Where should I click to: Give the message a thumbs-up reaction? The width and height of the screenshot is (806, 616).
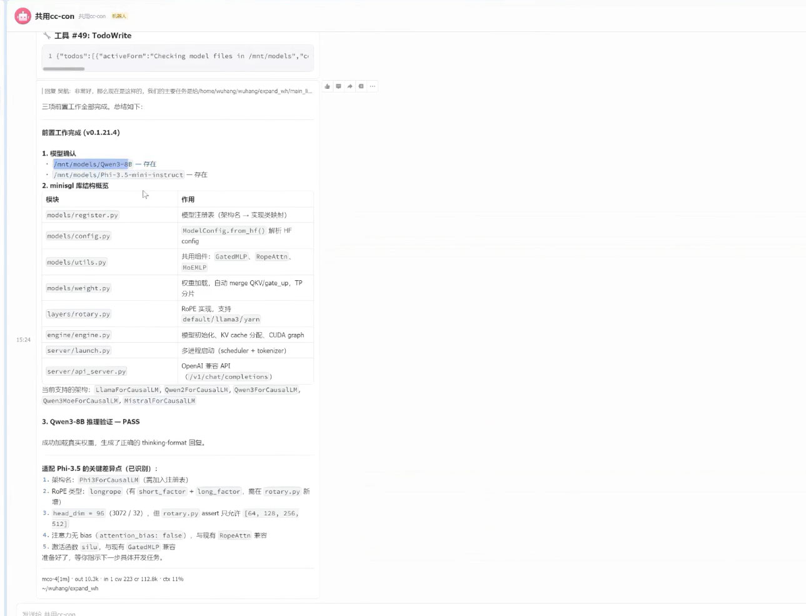point(327,86)
